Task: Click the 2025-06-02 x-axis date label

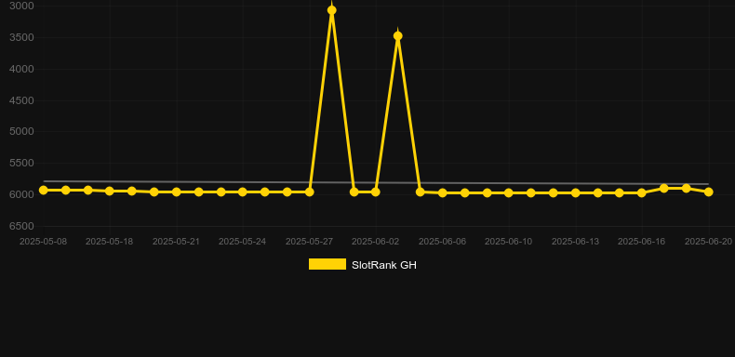Action: [376, 242]
